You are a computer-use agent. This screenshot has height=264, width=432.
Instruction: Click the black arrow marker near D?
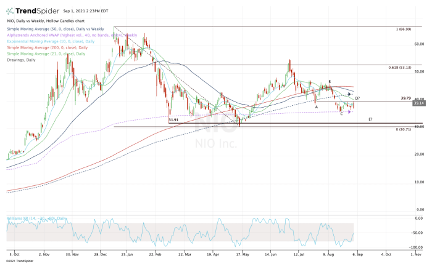click(x=349, y=94)
